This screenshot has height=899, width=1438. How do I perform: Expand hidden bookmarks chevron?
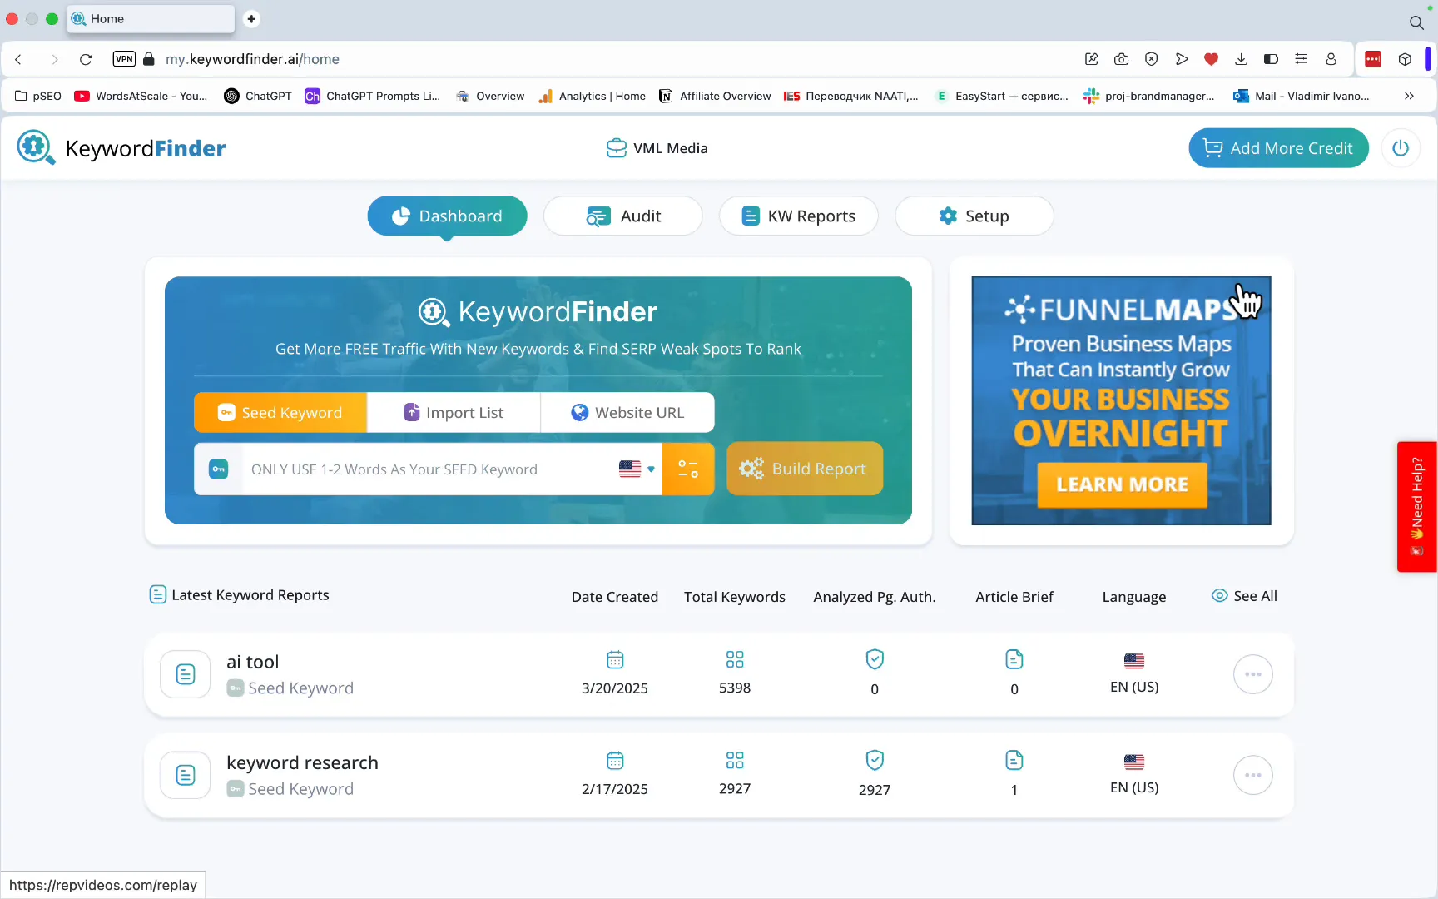(1409, 96)
